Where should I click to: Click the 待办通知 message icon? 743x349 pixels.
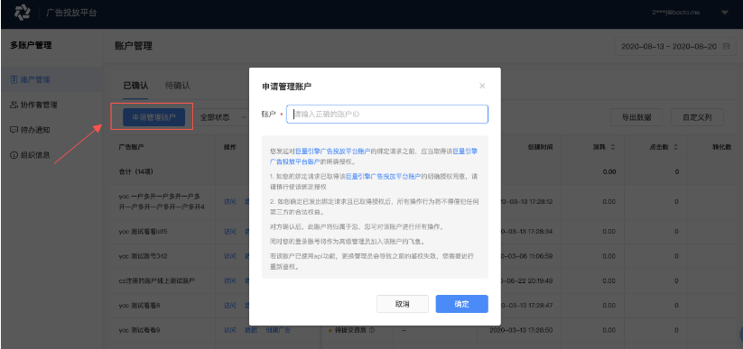pos(14,130)
